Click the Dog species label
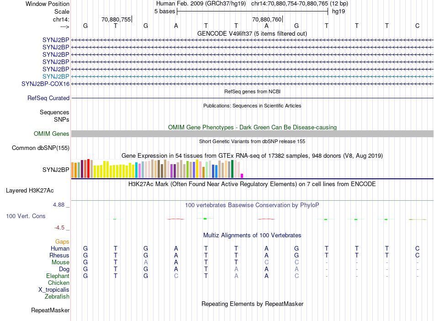Screen dimensions: 434x321 [x=64, y=269]
